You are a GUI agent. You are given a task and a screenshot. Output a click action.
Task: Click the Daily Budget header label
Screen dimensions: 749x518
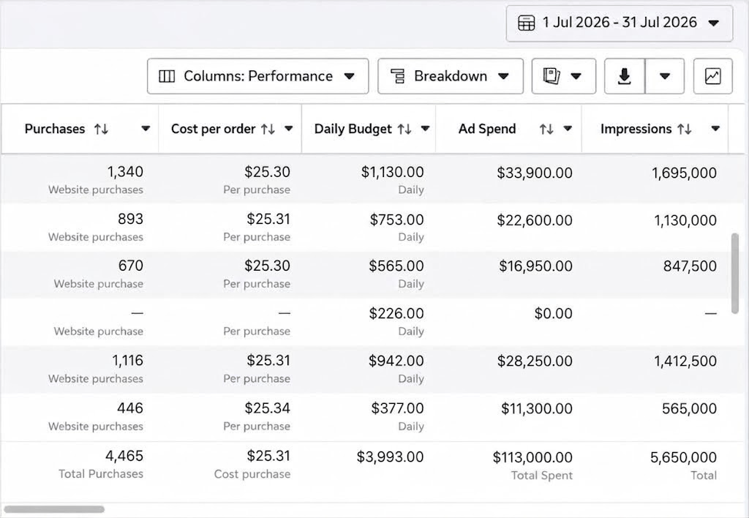[x=353, y=129]
